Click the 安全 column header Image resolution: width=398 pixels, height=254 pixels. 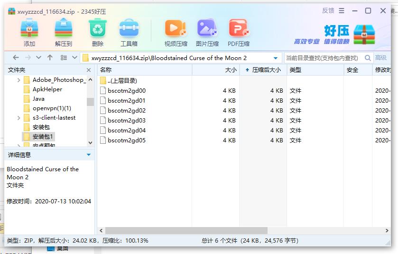pos(358,70)
